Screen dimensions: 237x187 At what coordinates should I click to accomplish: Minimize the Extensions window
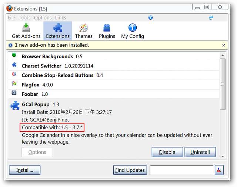pos(197,7)
